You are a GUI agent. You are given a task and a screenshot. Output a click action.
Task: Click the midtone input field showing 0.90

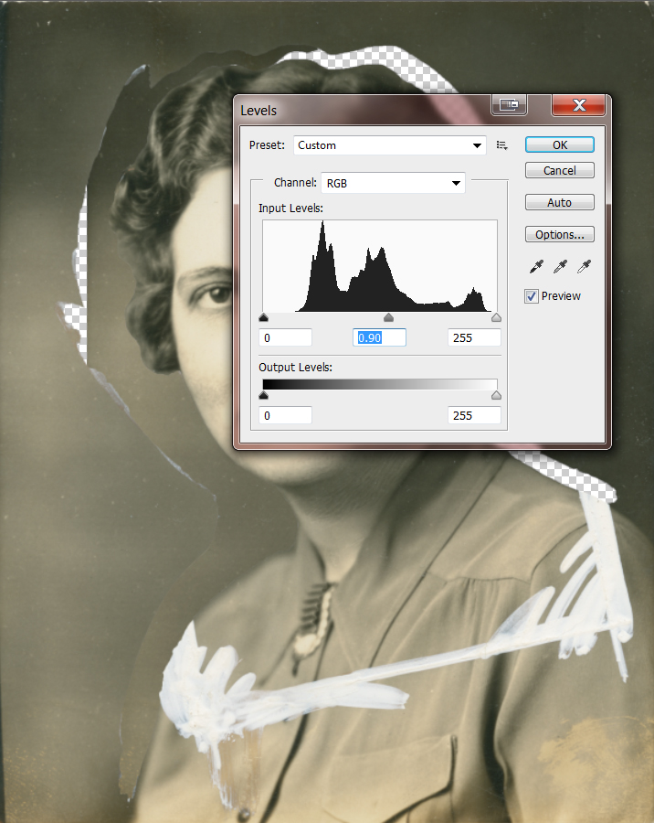coord(379,338)
